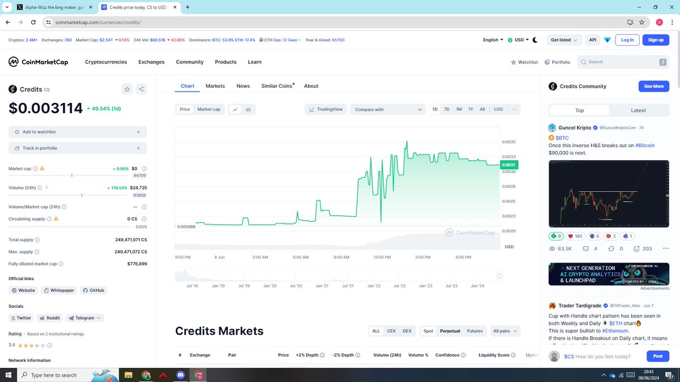This screenshot has width=680, height=382.
Task: Open Cryptocurrencies menu
Action: tap(106, 62)
